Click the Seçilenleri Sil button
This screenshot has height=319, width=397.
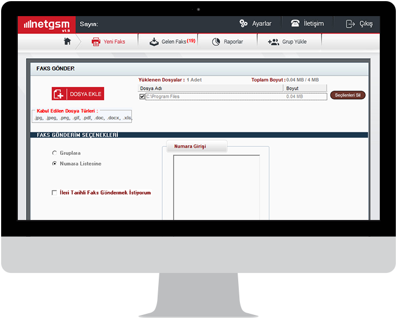point(348,95)
